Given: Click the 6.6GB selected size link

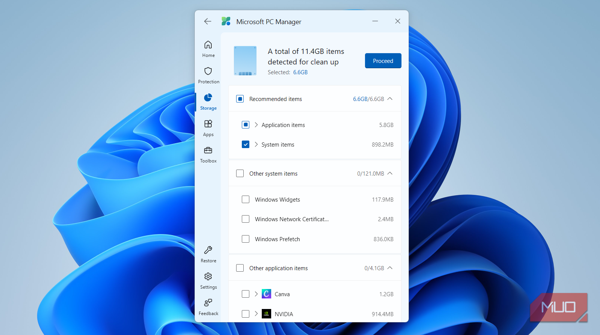Looking at the screenshot, I should coord(301,72).
